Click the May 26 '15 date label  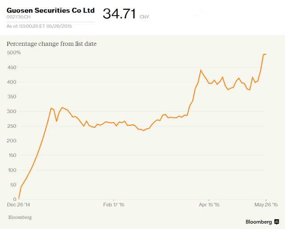pos(266,204)
